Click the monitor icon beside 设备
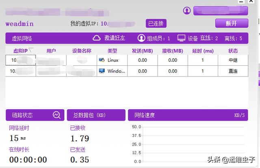This screenshot has height=168, width=260. (181, 38)
